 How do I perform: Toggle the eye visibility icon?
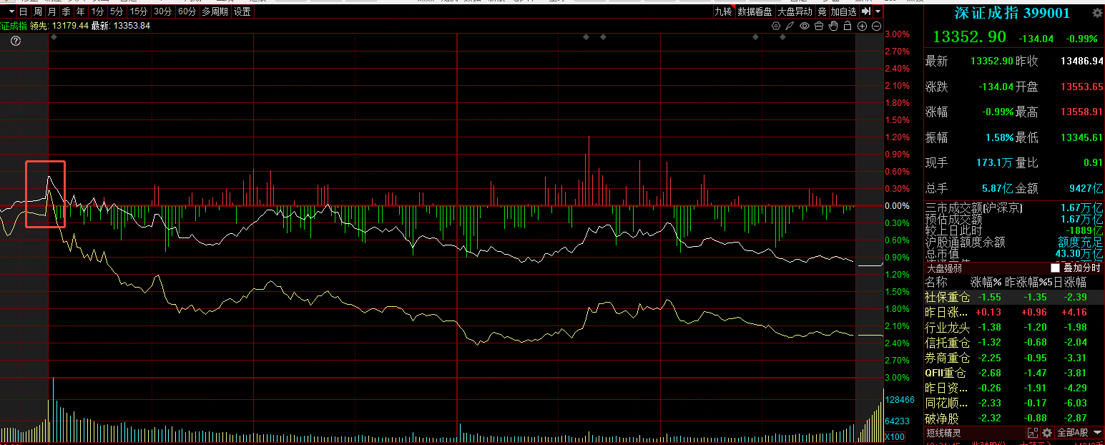click(805, 26)
